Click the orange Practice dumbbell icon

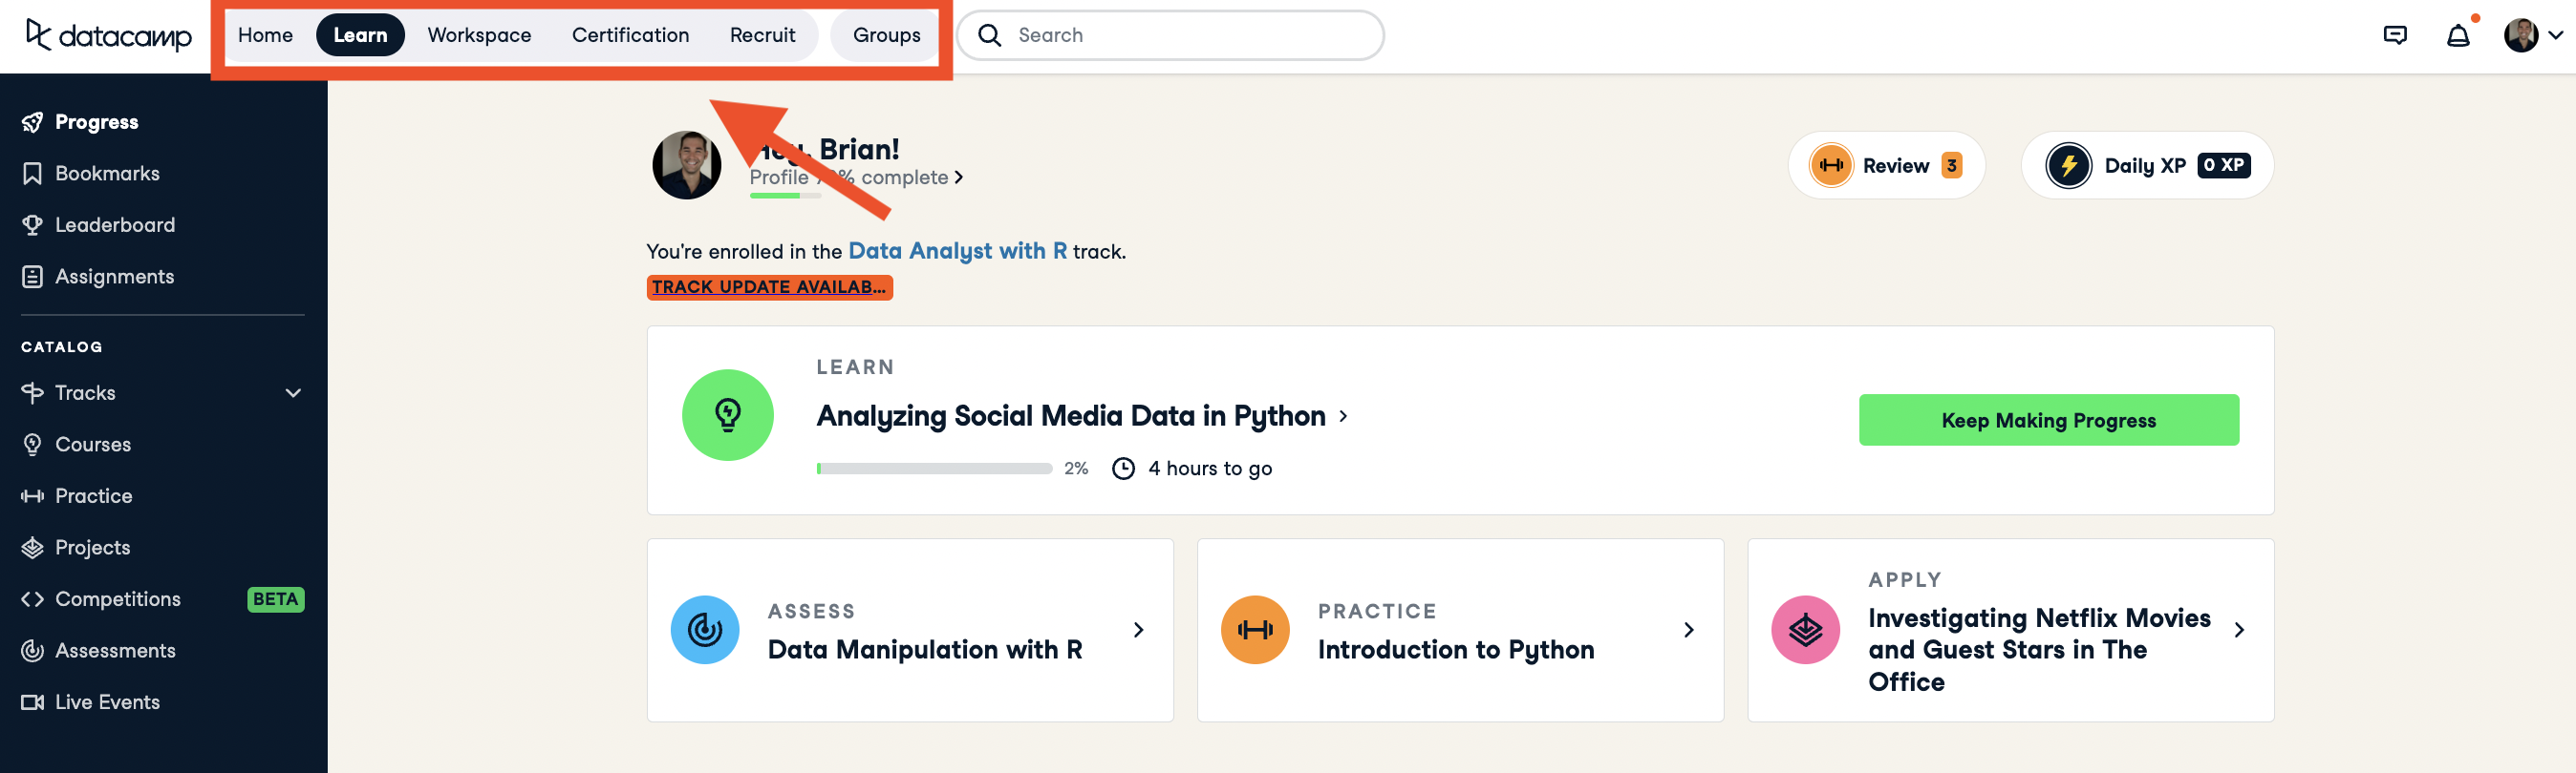tap(1254, 629)
